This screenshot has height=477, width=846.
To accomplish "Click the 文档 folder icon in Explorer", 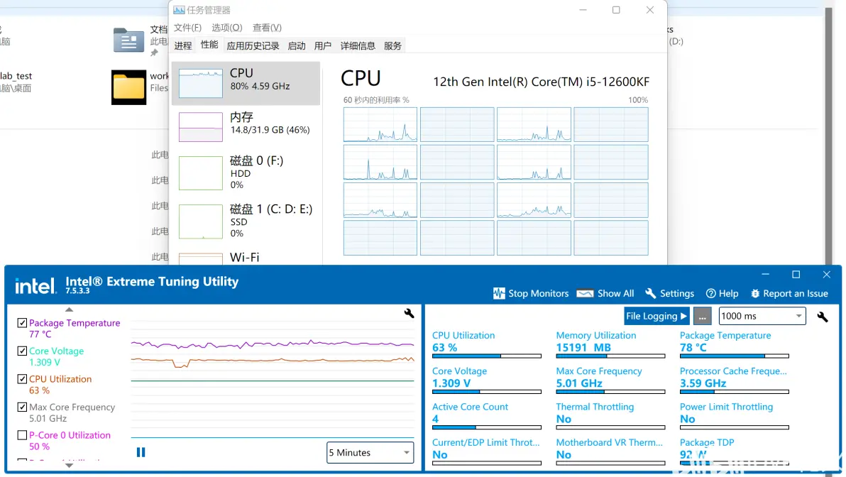I will click(128, 40).
